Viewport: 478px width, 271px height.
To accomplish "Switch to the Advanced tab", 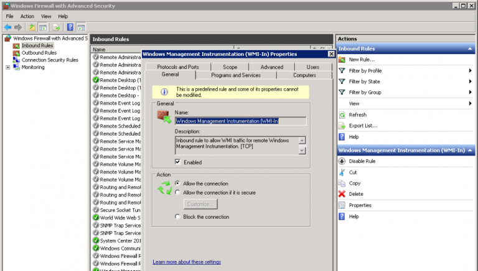I will pyautogui.click(x=271, y=67).
